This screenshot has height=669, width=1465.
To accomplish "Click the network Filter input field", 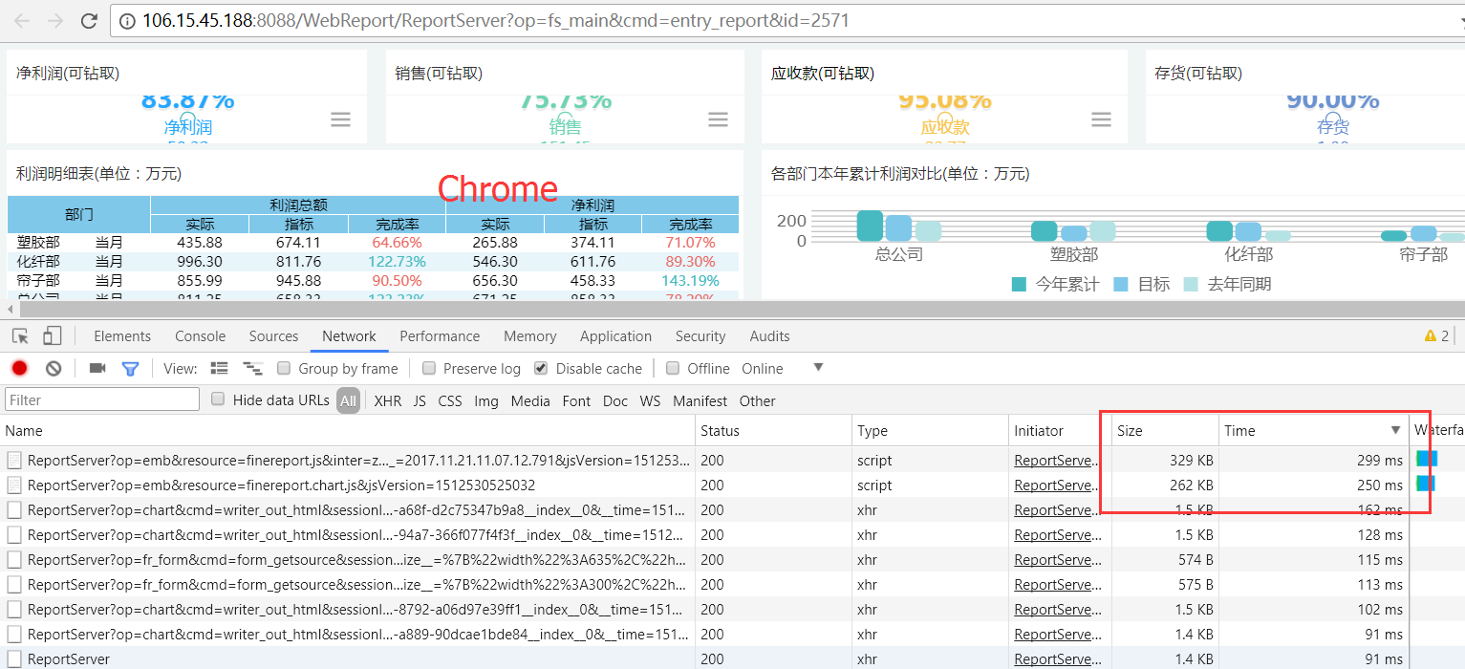I will (x=102, y=399).
